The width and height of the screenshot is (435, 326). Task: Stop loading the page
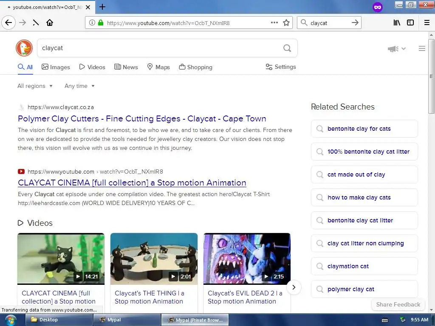coord(36,23)
